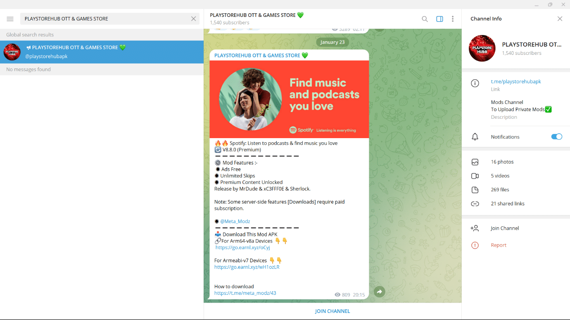
Task: Minimize the Telegram window
Action: pyautogui.click(x=537, y=5)
